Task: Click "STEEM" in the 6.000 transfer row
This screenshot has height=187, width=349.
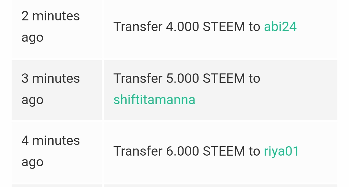Action: click(x=224, y=151)
